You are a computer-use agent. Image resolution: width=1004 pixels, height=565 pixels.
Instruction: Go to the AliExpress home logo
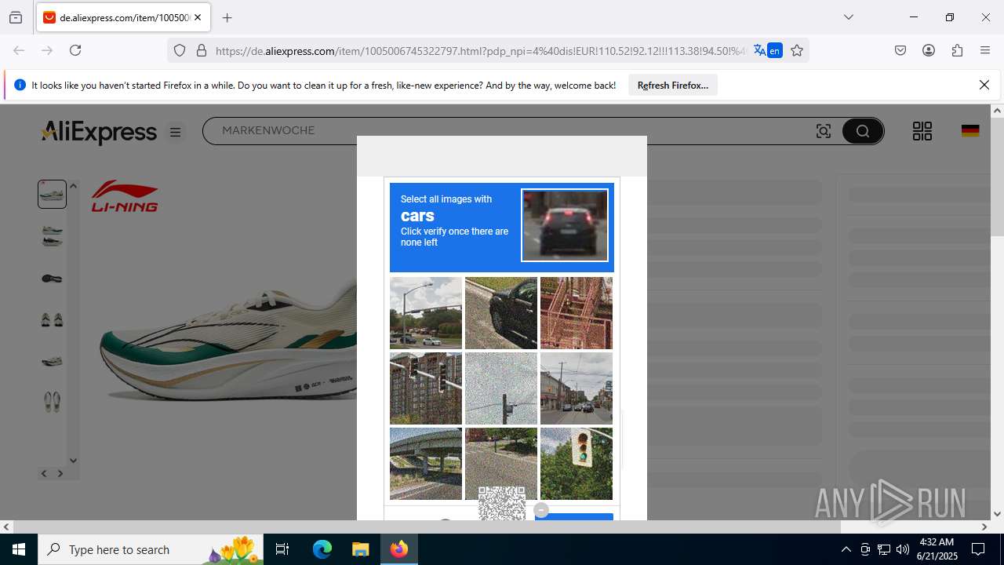coord(99,132)
